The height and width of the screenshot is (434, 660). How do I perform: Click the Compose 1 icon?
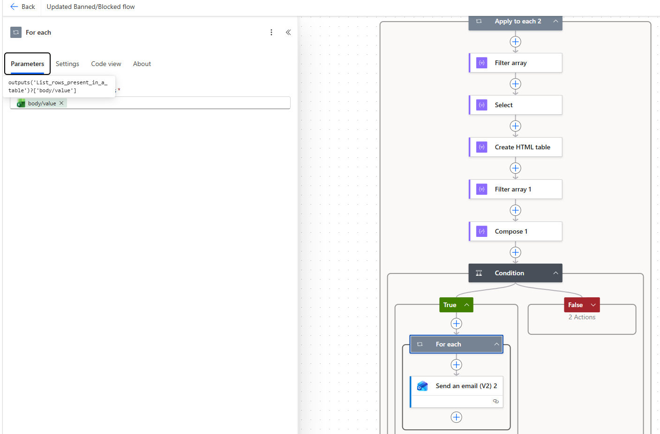[x=482, y=231]
